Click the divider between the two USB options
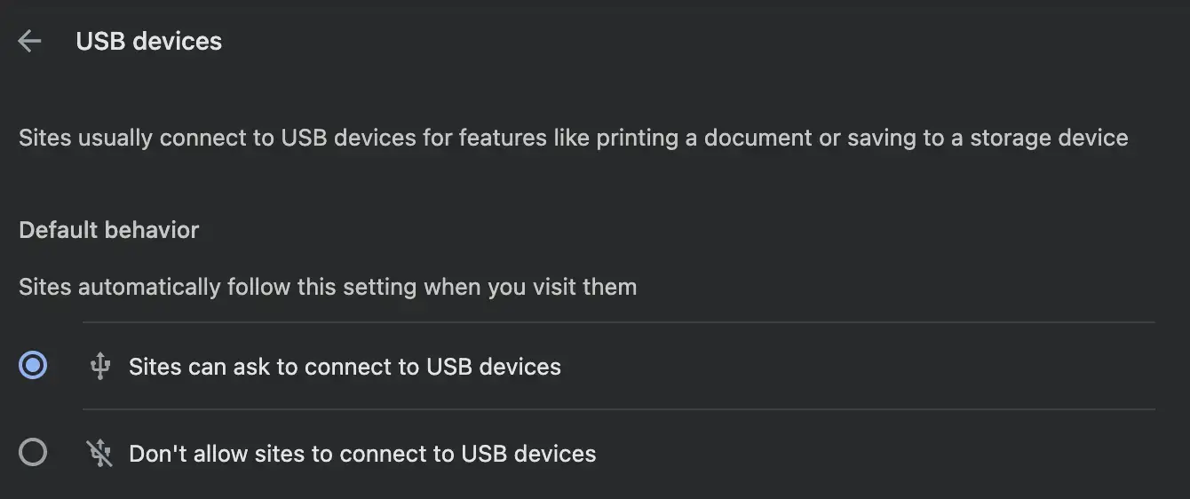Viewport: 1190px width, 499px height. click(x=619, y=409)
